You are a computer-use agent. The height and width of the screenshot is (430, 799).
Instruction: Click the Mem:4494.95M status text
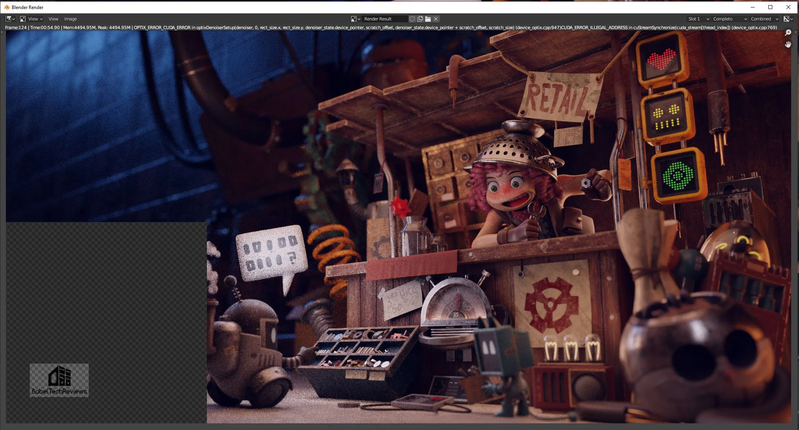(x=79, y=28)
